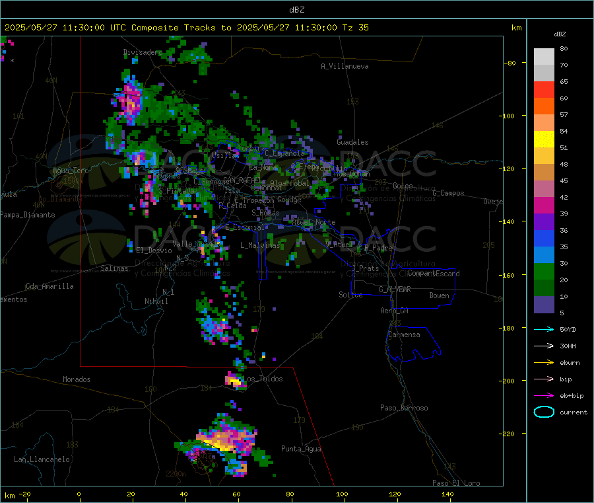Click the A_Villanueva location label

pyautogui.click(x=345, y=66)
